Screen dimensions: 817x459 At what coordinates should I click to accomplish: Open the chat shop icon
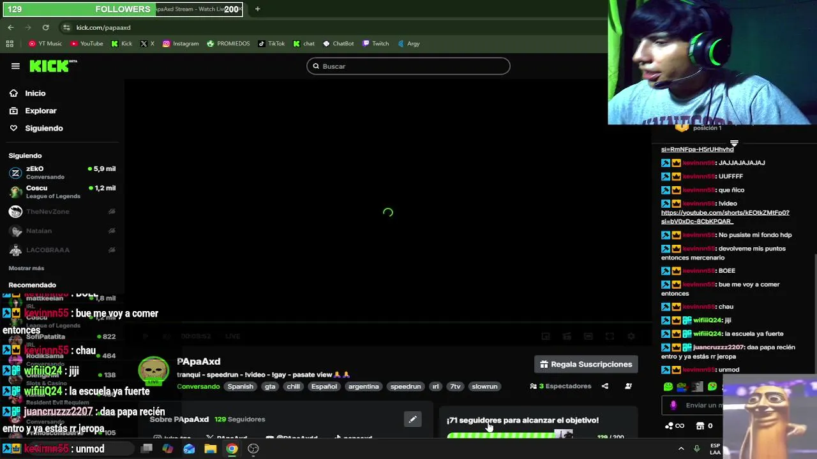(700, 426)
